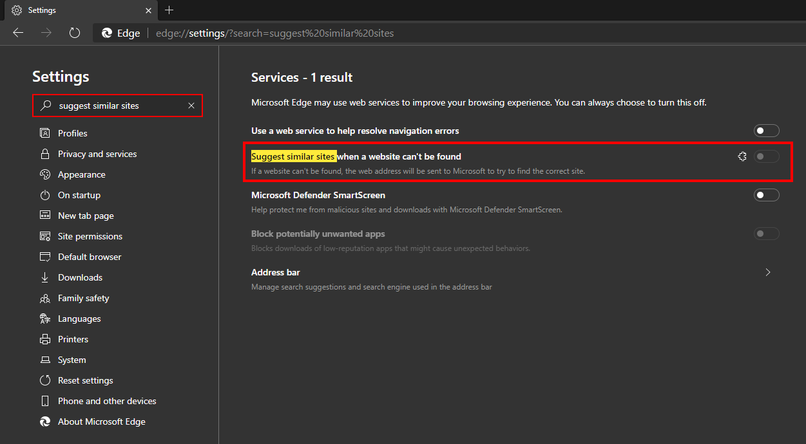The width and height of the screenshot is (806, 444).
Task: Open On startup settings
Action: click(79, 195)
